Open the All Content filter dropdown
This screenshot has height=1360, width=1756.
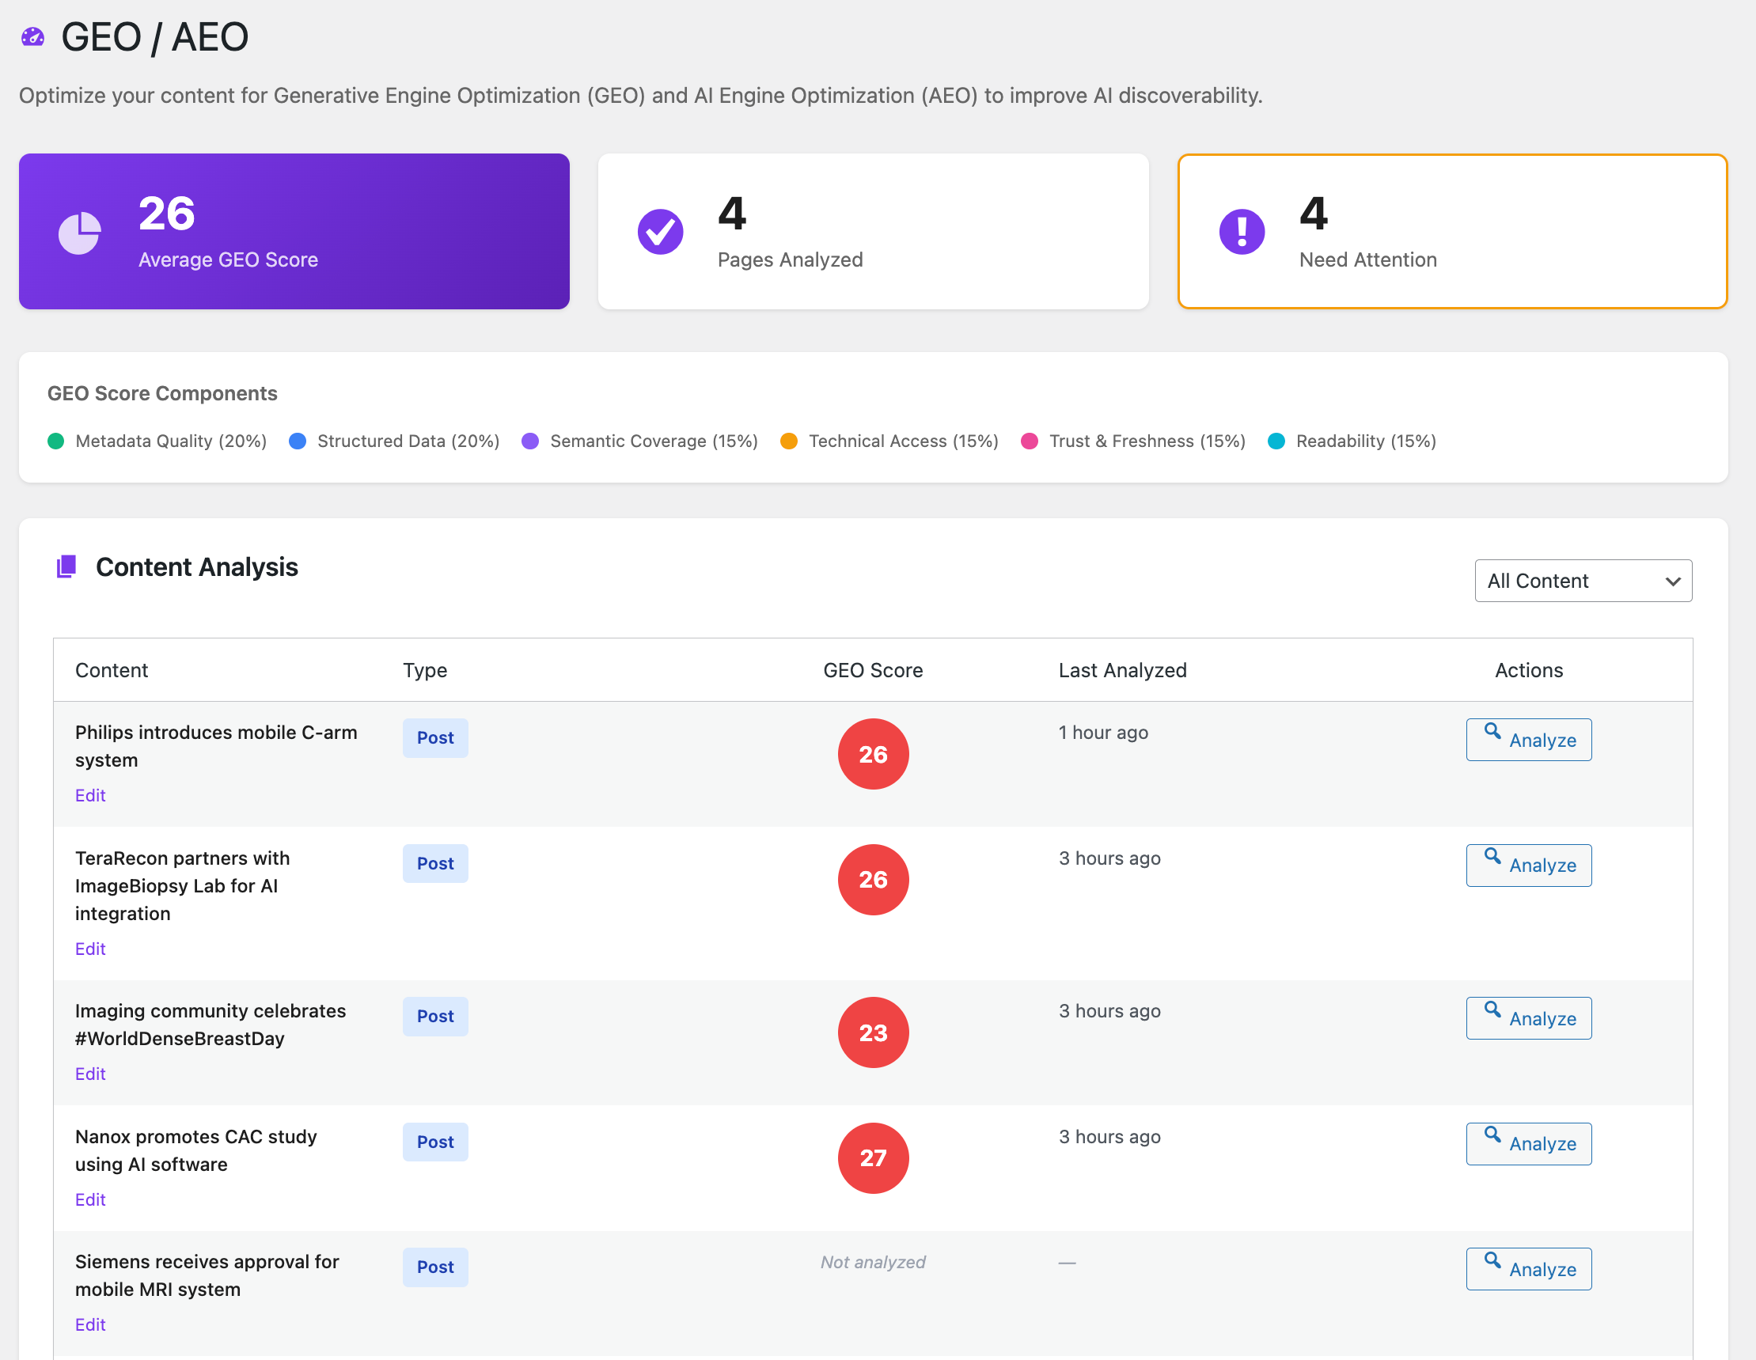click(1583, 581)
